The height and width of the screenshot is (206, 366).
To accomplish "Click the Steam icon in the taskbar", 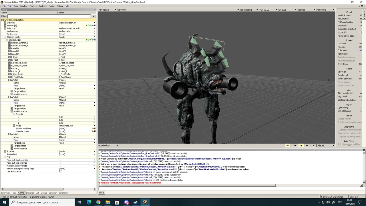I will point(136,202).
